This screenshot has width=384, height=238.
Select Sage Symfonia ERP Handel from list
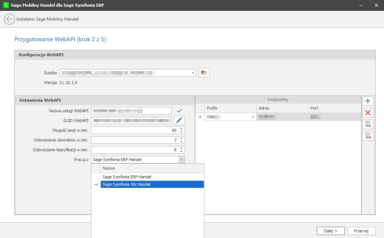coord(127,177)
